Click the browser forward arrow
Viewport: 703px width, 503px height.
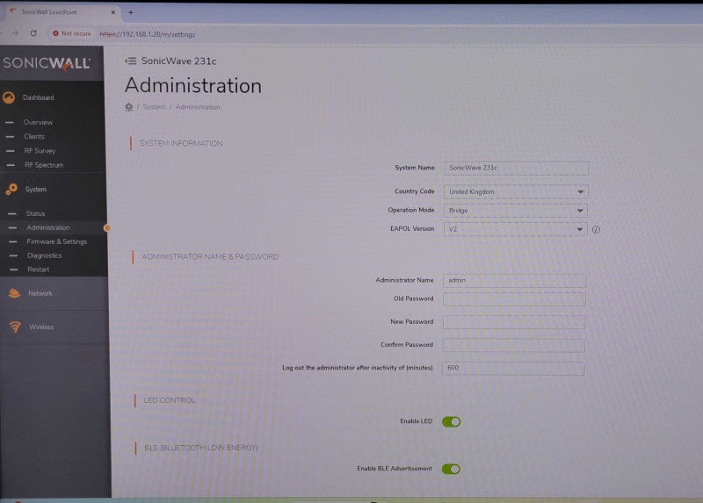click(16, 33)
